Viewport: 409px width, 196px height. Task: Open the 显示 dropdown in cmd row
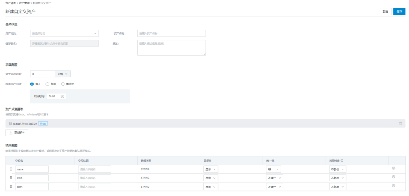point(211,178)
